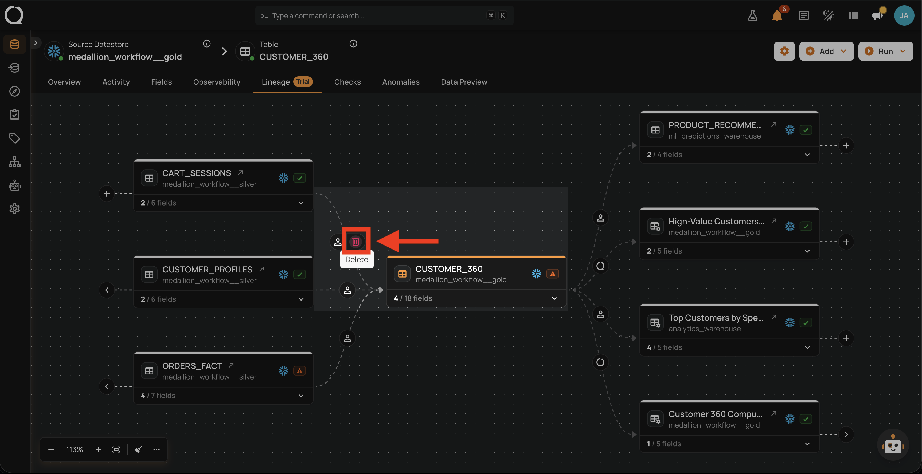922x474 pixels.
Task: Open notifications bell with 6 badge
Action: [778, 15]
